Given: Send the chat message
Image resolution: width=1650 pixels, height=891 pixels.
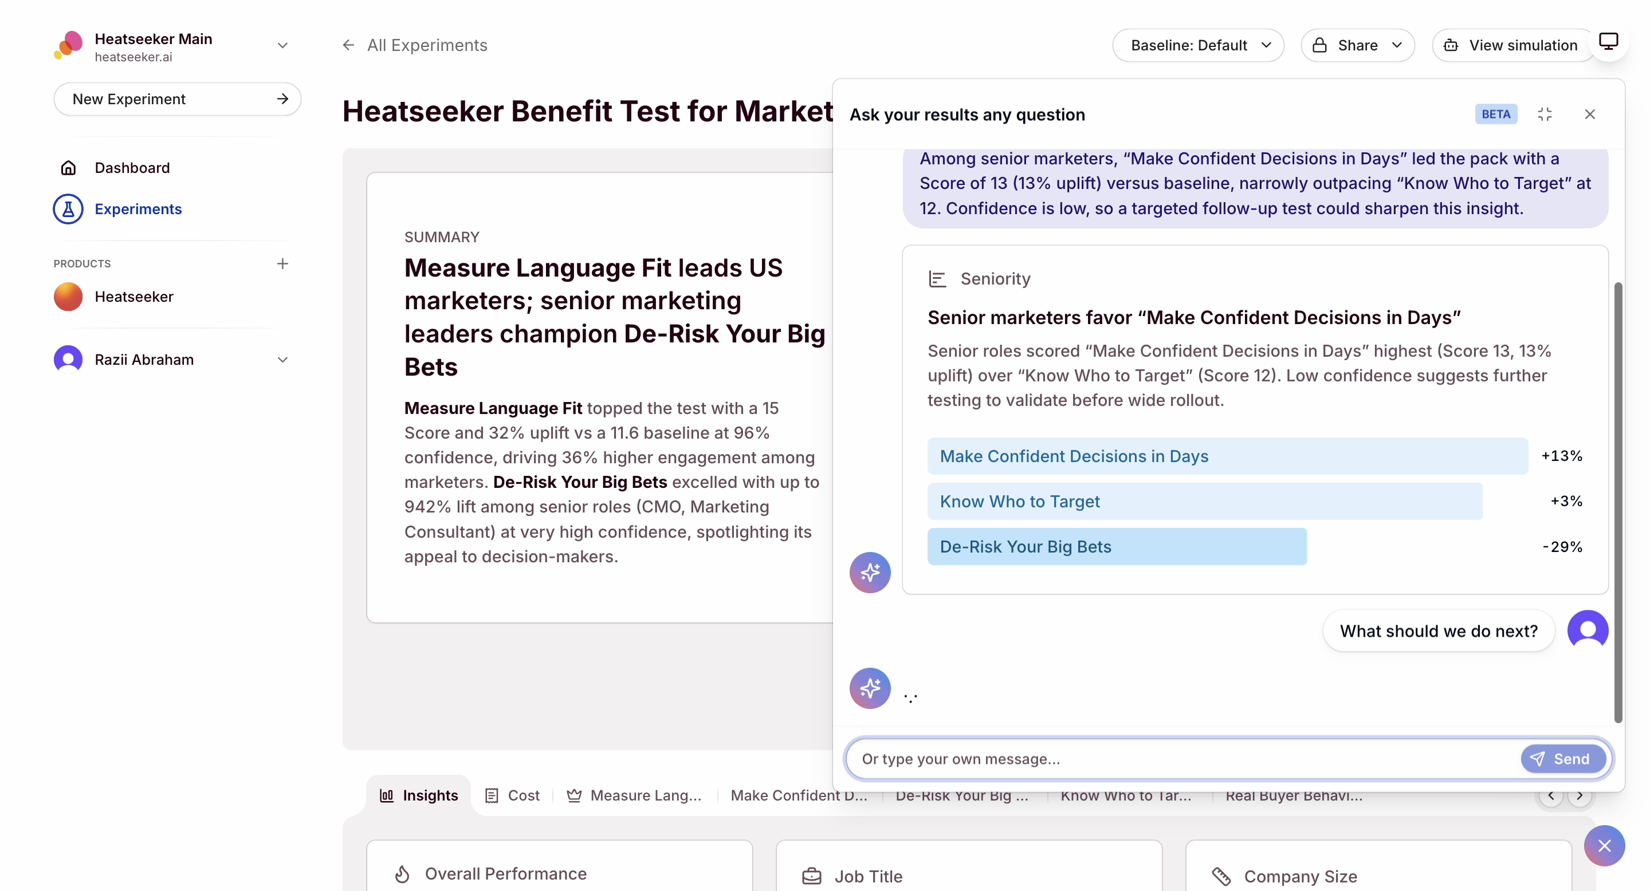Looking at the screenshot, I should [x=1563, y=759].
